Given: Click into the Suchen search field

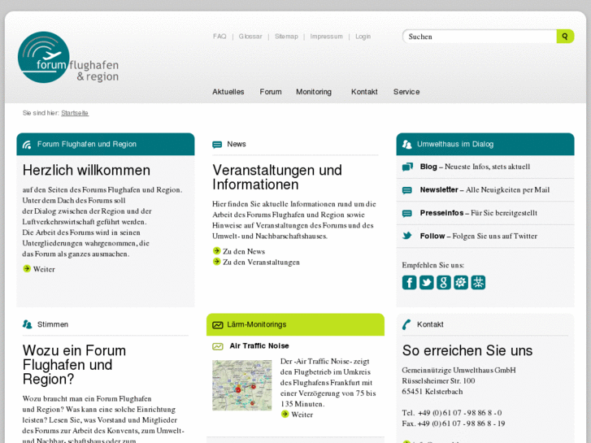Looking at the screenshot, I should pos(480,37).
